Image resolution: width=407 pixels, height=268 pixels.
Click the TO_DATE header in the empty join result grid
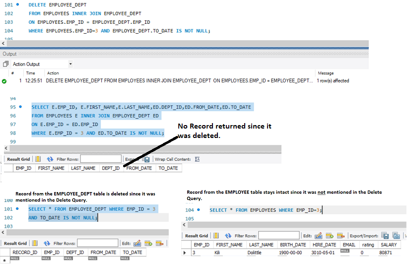168,168
